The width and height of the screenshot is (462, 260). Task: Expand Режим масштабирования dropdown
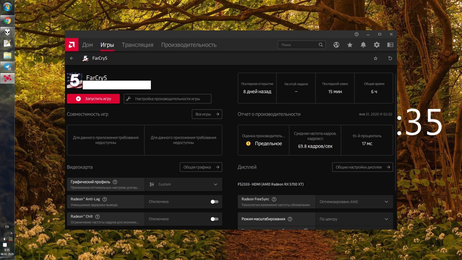click(354, 219)
